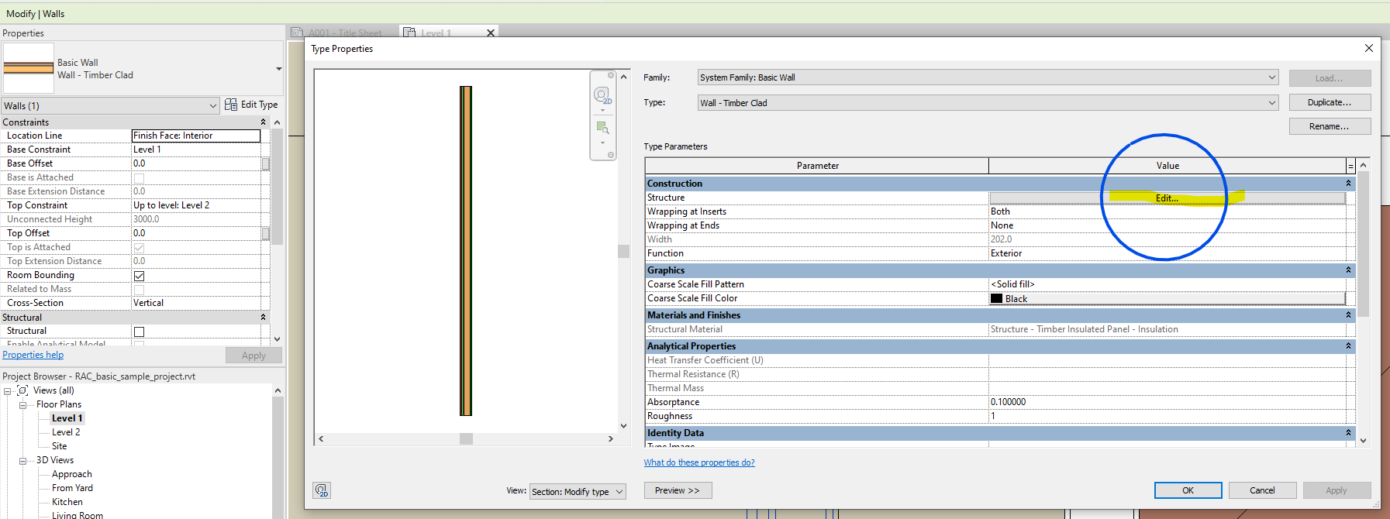Image resolution: width=1390 pixels, height=519 pixels.
Task: Click the Cancel button
Action: 1262,490
